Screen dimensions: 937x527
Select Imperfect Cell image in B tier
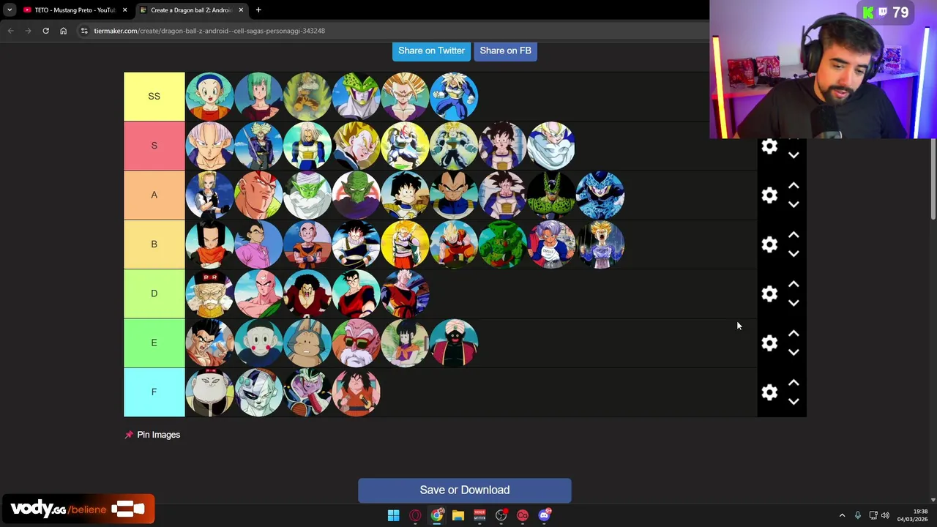503,244
